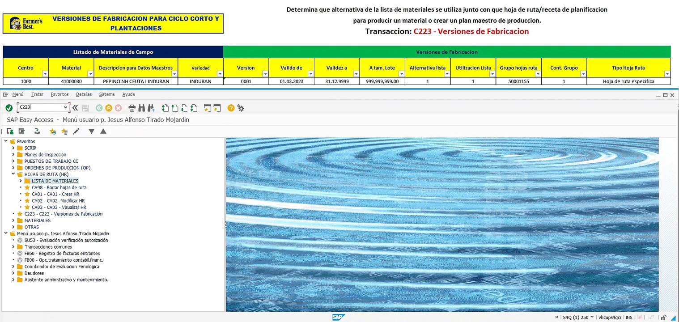Click the Next Page icon
The height and width of the screenshot is (322, 679).
pos(184,108)
